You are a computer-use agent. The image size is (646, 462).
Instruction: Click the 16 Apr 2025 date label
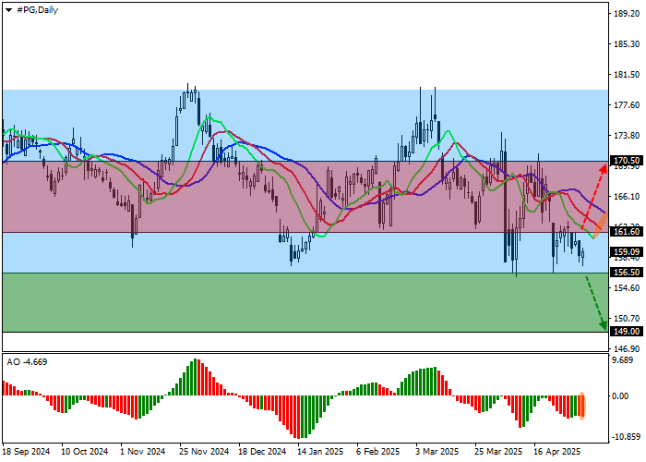(556, 452)
